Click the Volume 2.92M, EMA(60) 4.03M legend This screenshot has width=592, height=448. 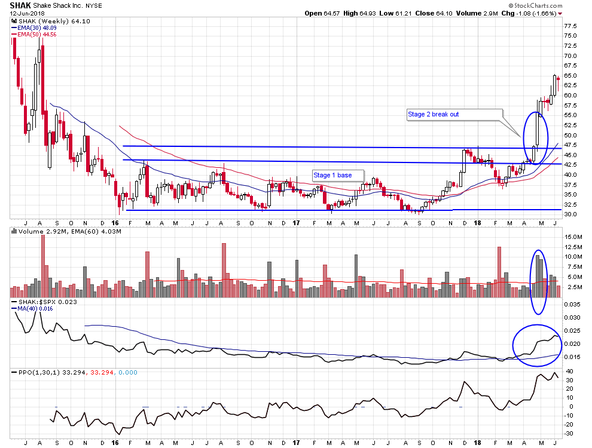pos(70,231)
